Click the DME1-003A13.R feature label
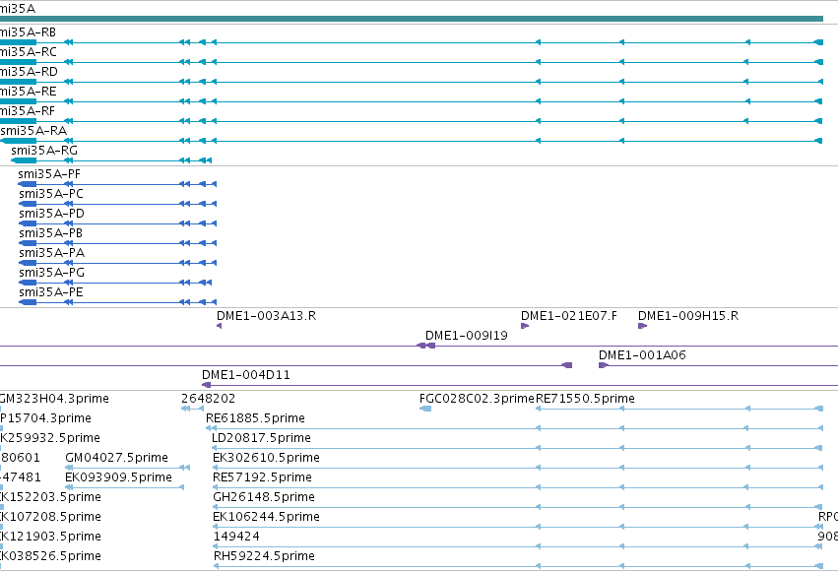This screenshot has height=571, width=838. (x=266, y=316)
